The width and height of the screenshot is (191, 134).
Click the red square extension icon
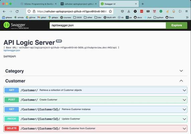(x=142, y=11)
